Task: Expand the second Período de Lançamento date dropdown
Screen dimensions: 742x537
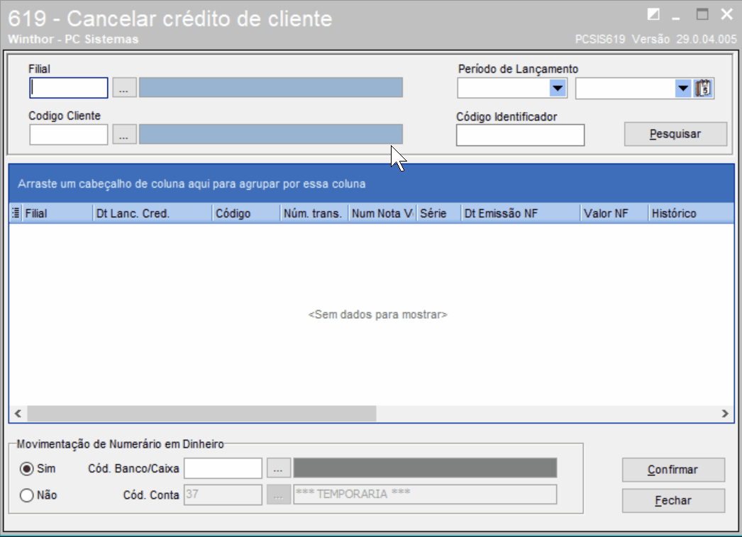Action: (x=682, y=89)
